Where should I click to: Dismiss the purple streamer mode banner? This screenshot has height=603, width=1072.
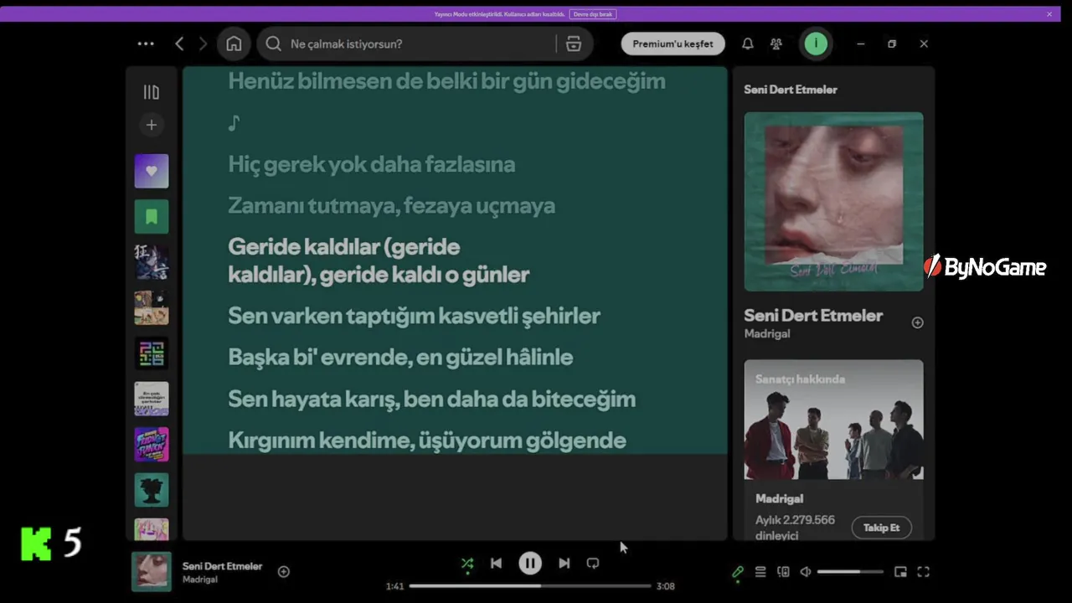coord(1049,14)
